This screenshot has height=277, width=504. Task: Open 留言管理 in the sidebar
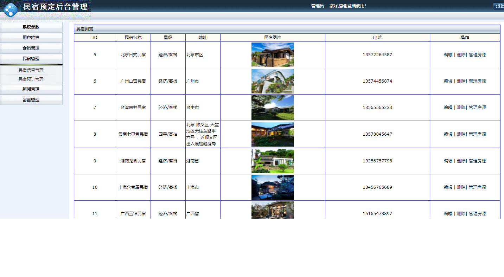(x=31, y=99)
